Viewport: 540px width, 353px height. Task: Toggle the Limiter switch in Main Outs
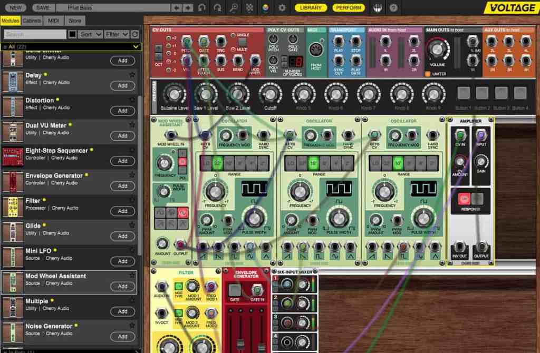[x=428, y=74]
